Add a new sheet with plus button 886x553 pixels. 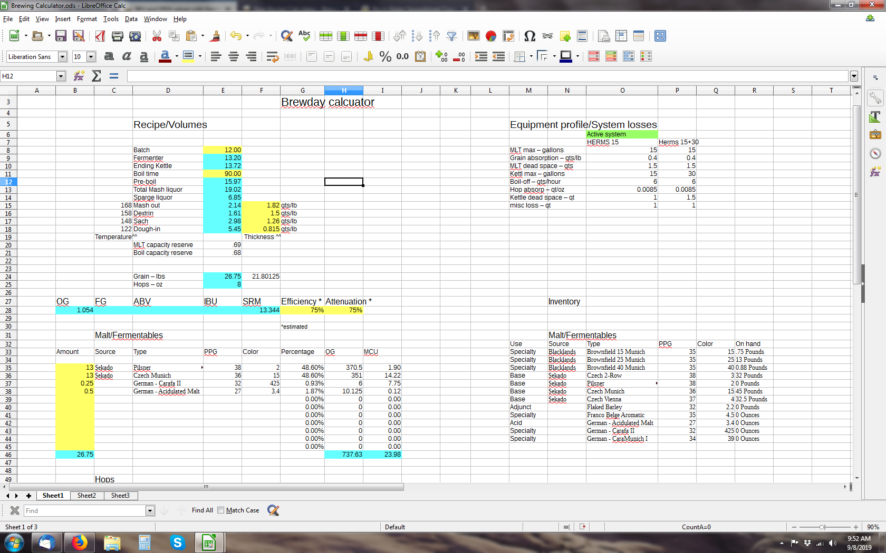[28, 496]
